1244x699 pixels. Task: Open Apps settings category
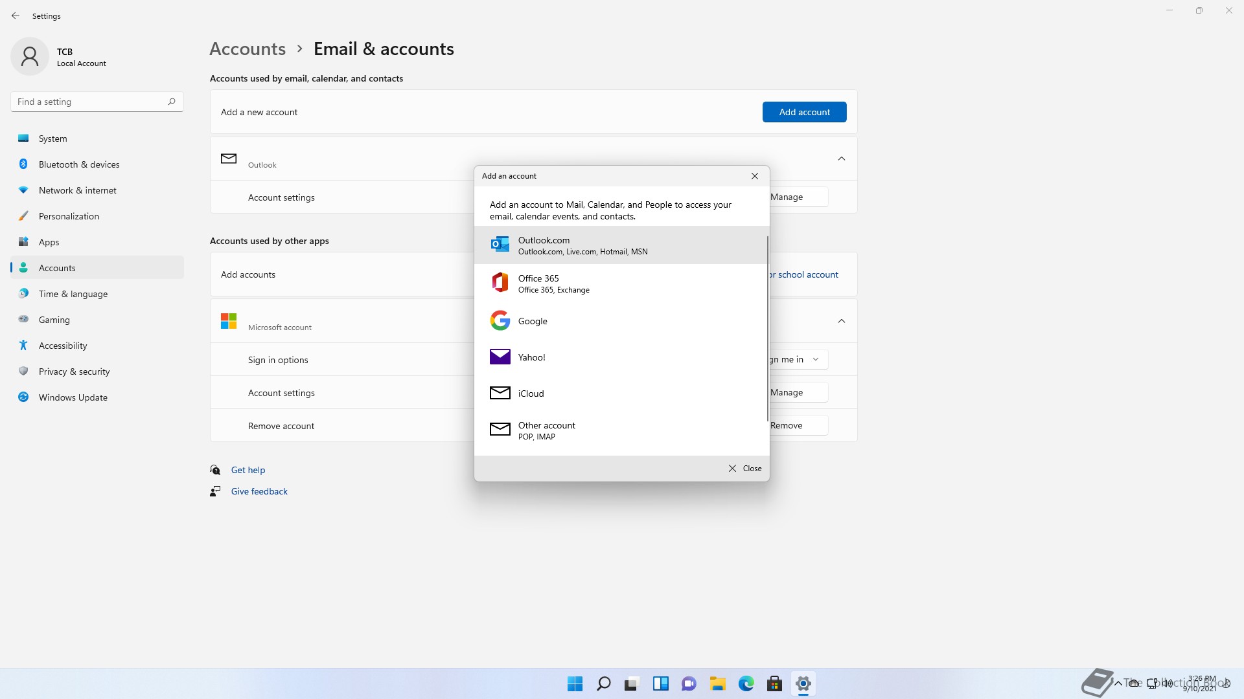coord(97,242)
